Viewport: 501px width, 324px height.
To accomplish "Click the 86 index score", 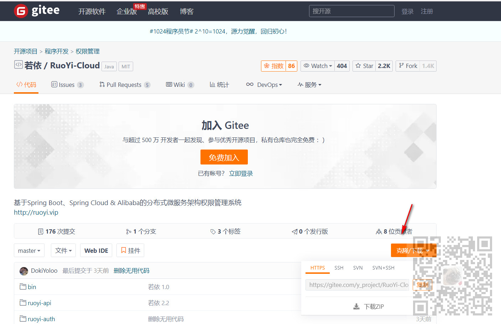I will (x=291, y=66).
